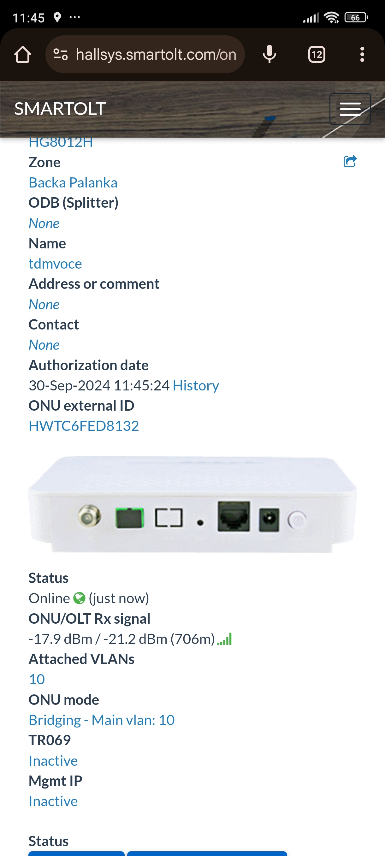
Task: Open the tdmvoce name link
Action: click(x=55, y=264)
